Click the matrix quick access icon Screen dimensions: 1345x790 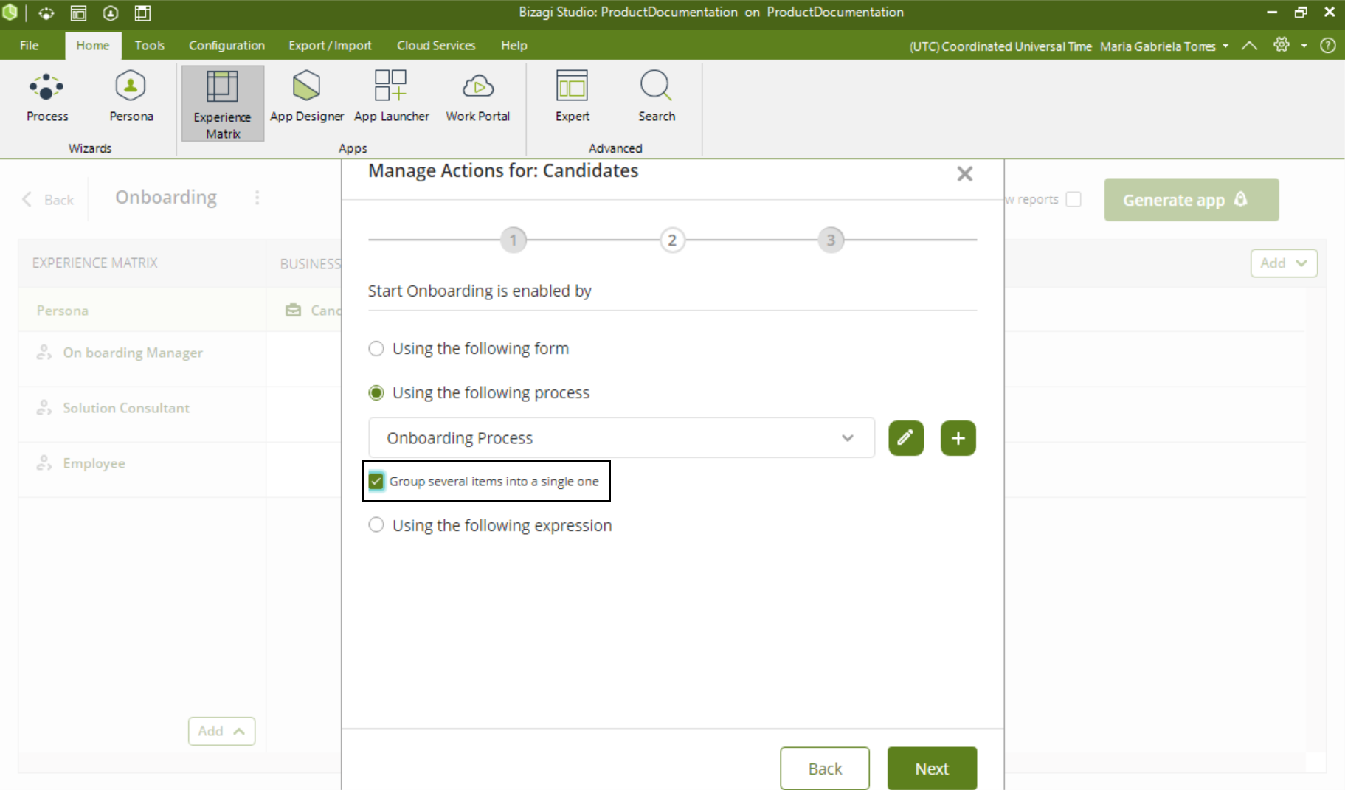pos(142,13)
